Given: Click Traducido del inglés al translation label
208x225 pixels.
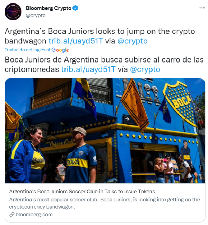Looking at the screenshot, I should pyautogui.click(x=27, y=50).
